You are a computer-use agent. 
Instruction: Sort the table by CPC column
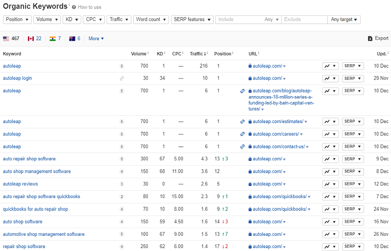click(177, 53)
